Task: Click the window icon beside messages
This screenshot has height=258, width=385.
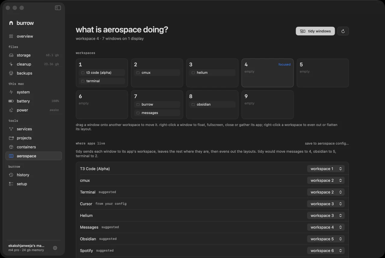Action: 138,113
